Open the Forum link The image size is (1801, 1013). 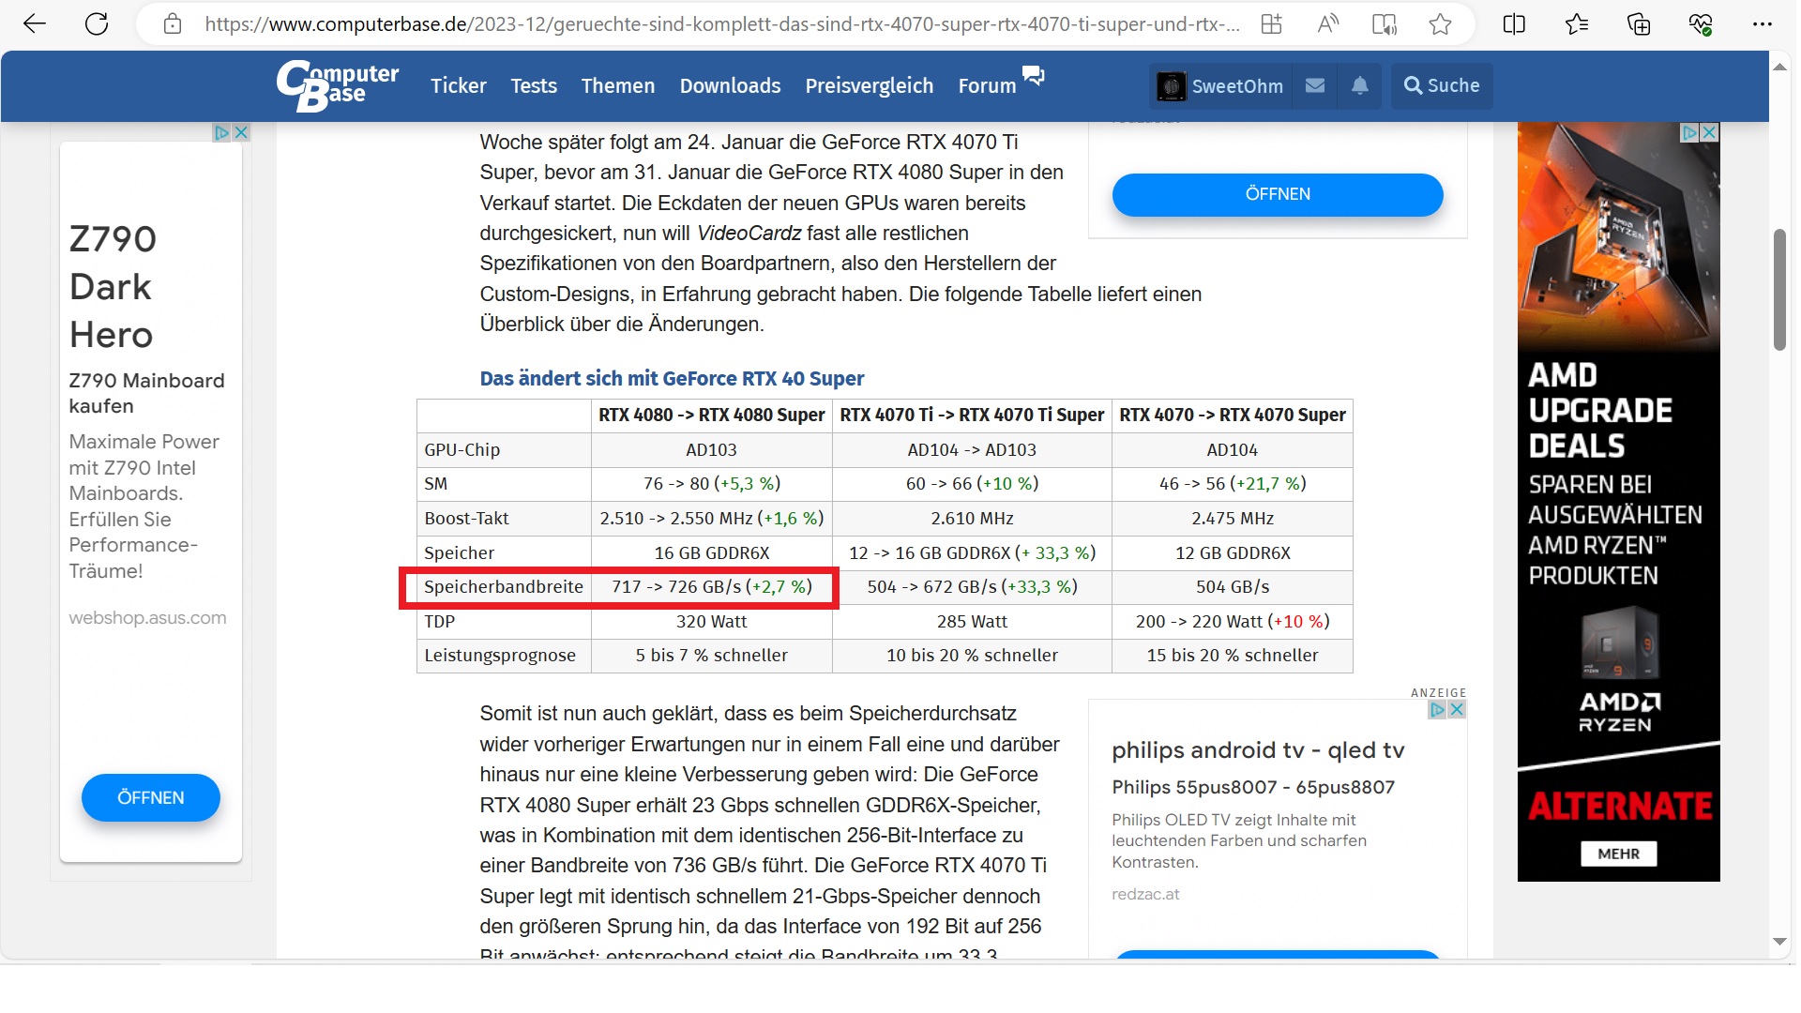[988, 86]
